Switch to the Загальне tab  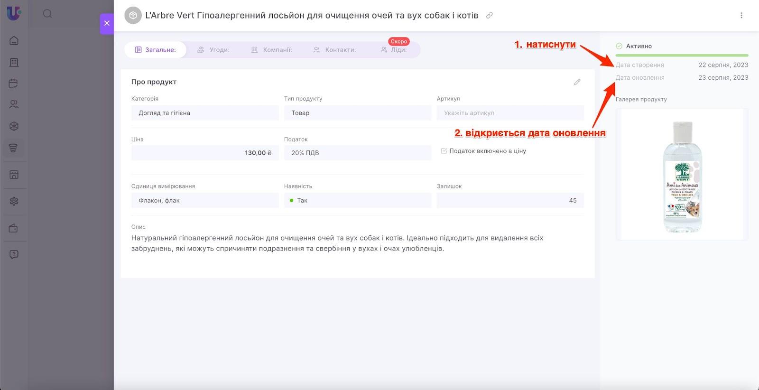pos(155,50)
